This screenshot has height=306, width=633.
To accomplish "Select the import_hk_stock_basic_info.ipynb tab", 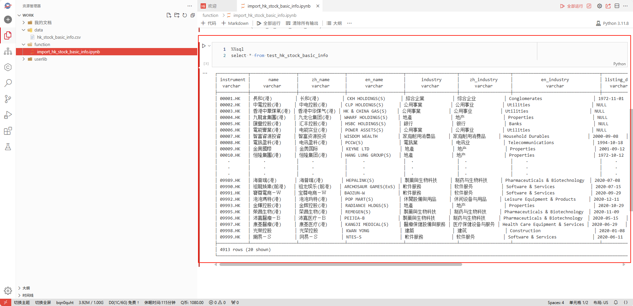I will tap(279, 6).
